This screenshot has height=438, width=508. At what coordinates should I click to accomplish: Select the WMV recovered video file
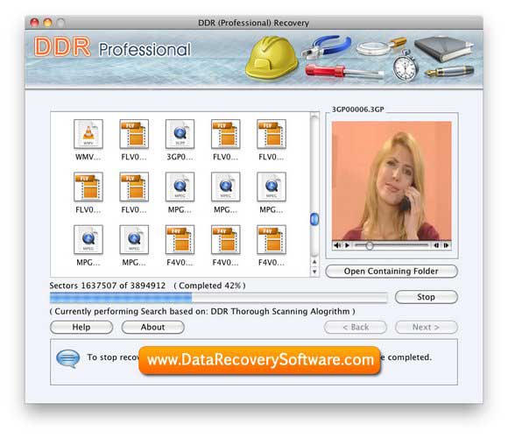(88, 134)
